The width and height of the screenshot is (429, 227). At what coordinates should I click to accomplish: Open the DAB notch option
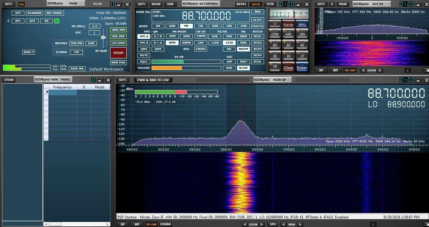click(x=91, y=43)
